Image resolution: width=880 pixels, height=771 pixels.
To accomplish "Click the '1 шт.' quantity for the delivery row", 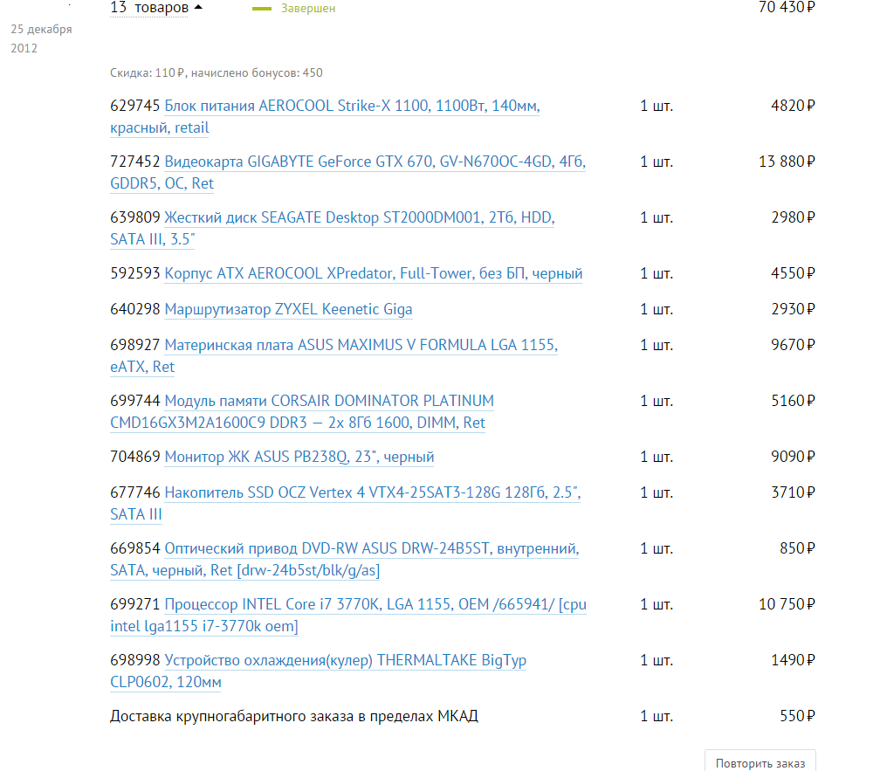I will [657, 717].
